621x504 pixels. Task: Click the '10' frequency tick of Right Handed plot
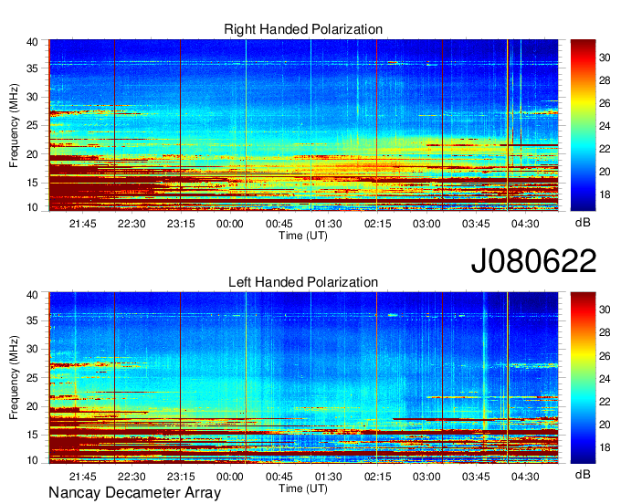pyautogui.click(x=32, y=207)
